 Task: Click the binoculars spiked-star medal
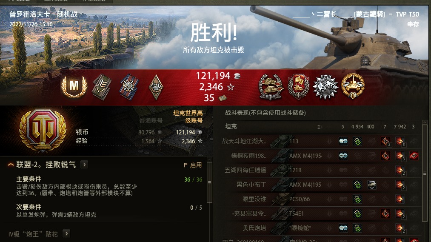point(325,87)
